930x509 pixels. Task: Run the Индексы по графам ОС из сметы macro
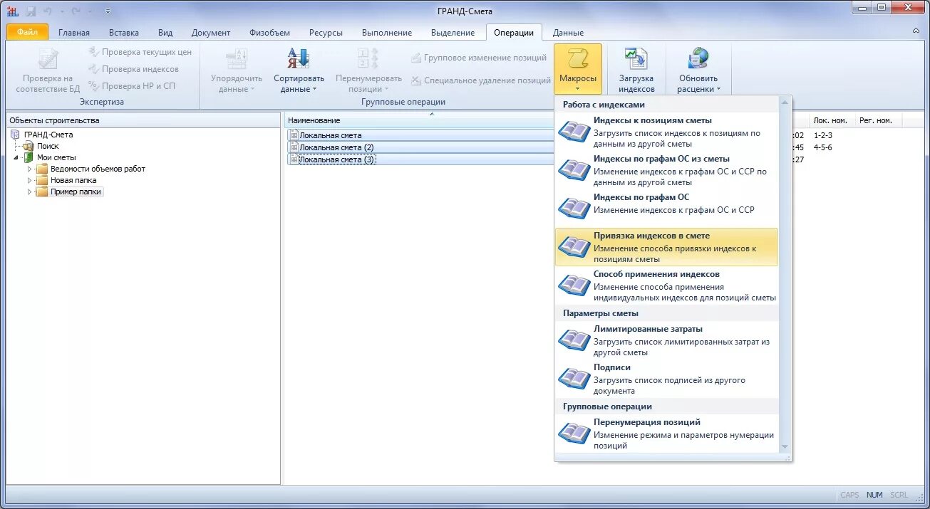coord(666,170)
